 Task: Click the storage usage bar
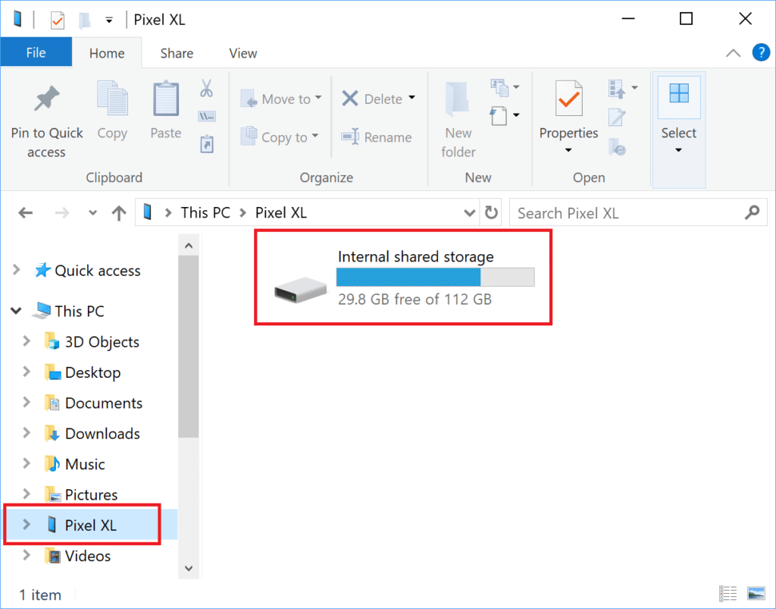tap(436, 278)
